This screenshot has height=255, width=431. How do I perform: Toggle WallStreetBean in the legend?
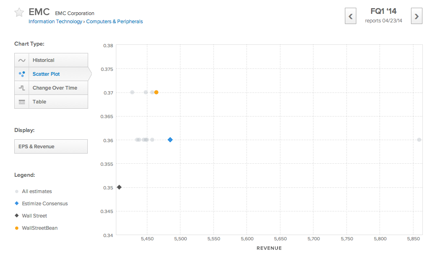[x=17, y=228]
